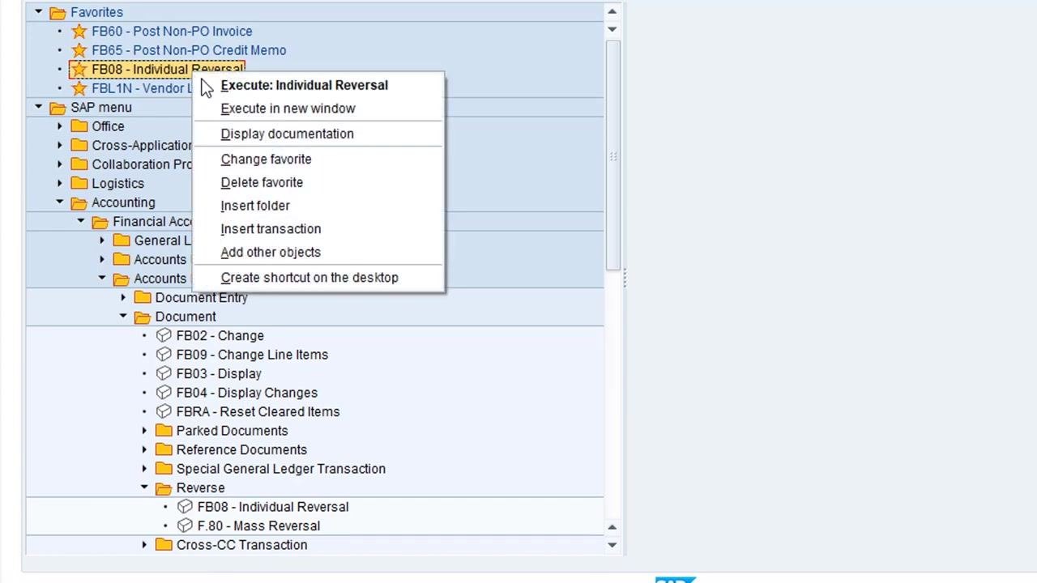Click the transaction cube icon for FB02
The width and height of the screenshot is (1037, 583).
tap(164, 335)
